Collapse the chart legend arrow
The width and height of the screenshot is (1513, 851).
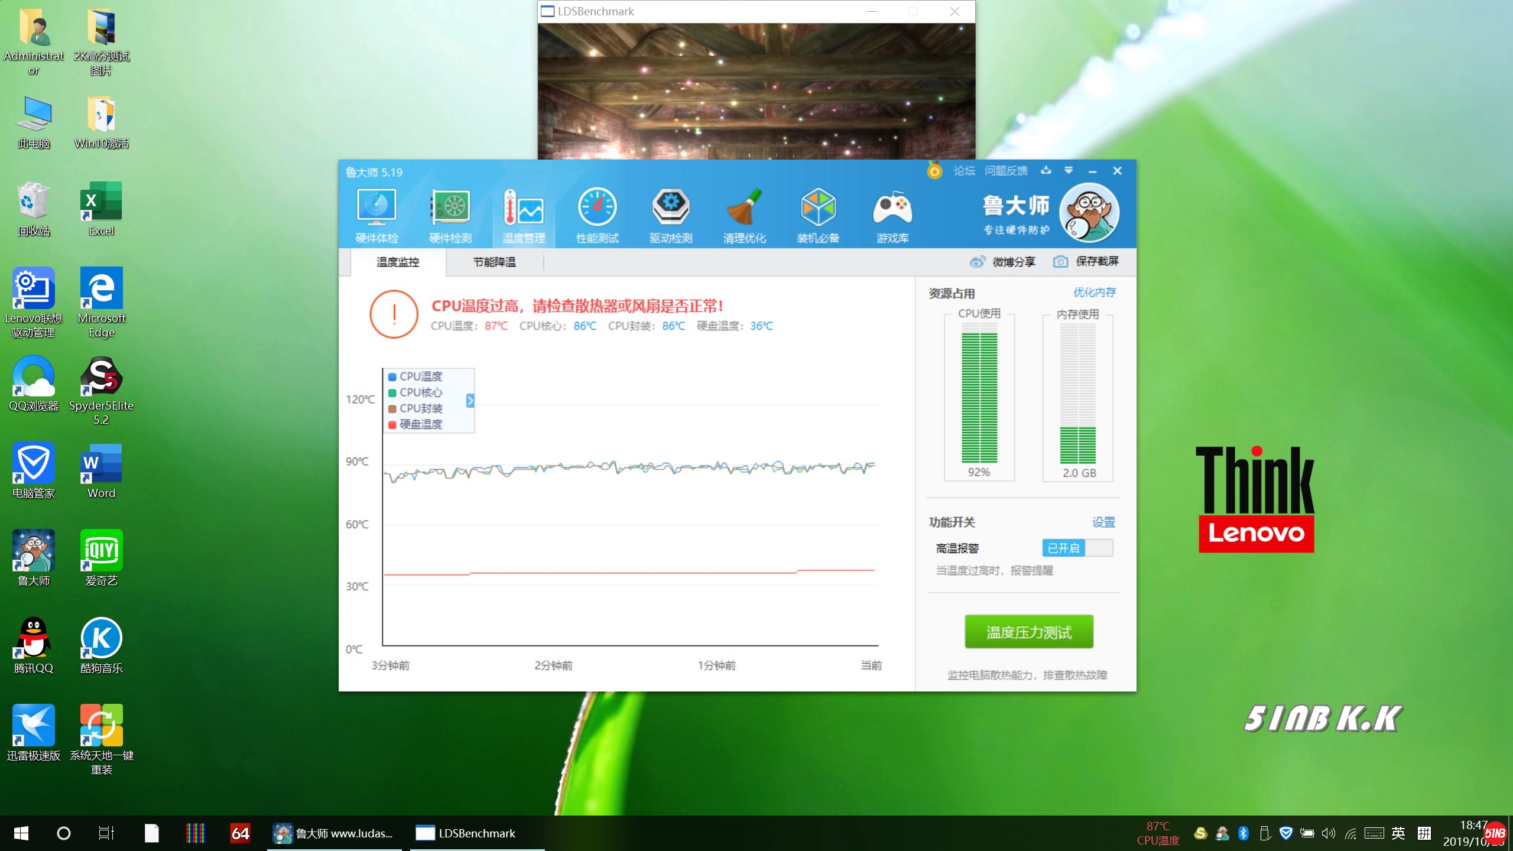click(470, 401)
